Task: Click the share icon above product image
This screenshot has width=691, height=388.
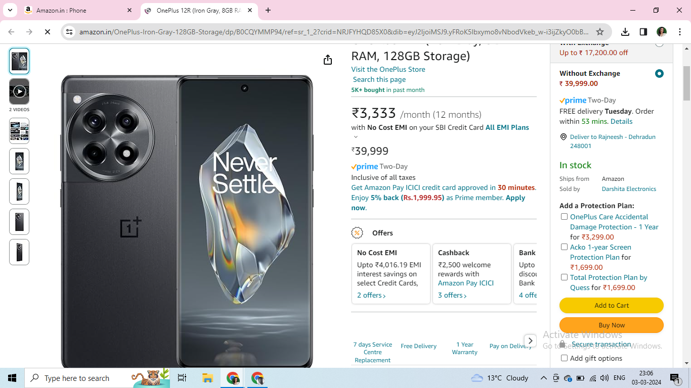Action: coord(328,60)
